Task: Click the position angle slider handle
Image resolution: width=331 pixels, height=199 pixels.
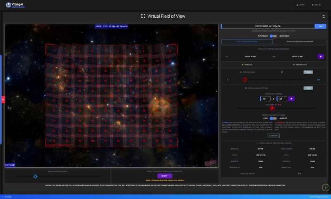Action: [x=245, y=80]
